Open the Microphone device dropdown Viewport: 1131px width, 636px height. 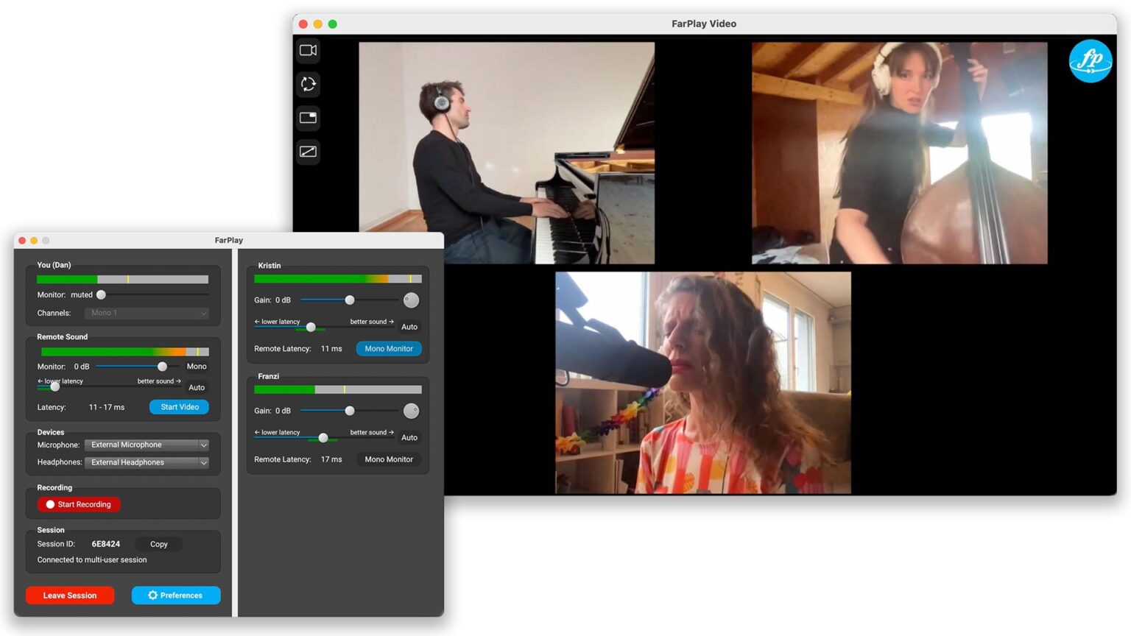point(146,445)
